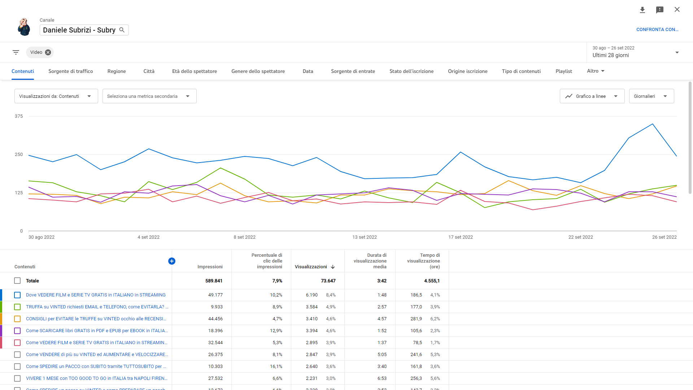Image resolution: width=693 pixels, height=390 pixels.
Task: Tick checkbox for VIVERE 1 MESE row
Action: click(17, 378)
